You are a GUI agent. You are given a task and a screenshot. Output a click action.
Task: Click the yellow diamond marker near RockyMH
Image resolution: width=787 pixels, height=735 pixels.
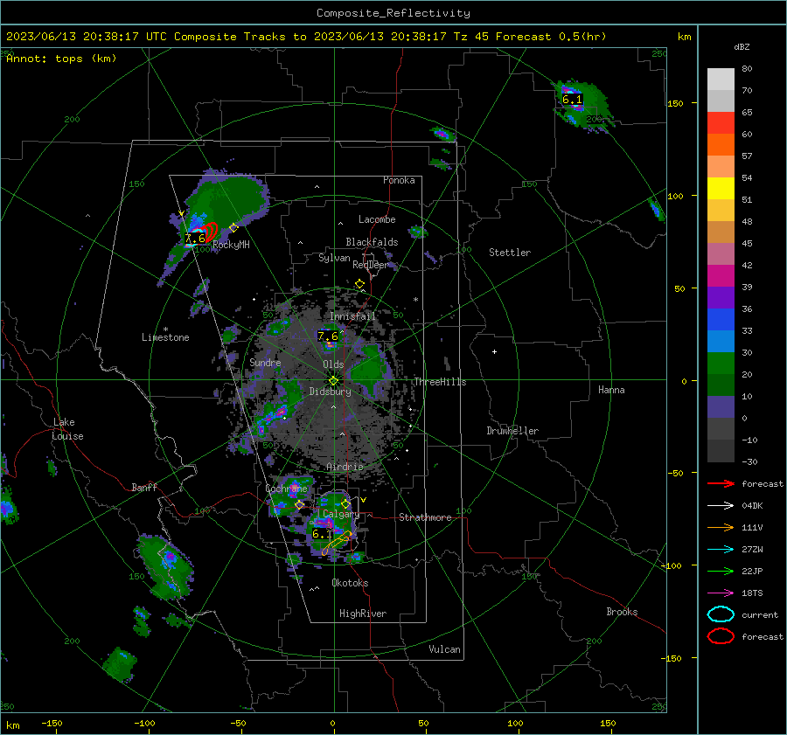pyautogui.click(x=233, y=228)
